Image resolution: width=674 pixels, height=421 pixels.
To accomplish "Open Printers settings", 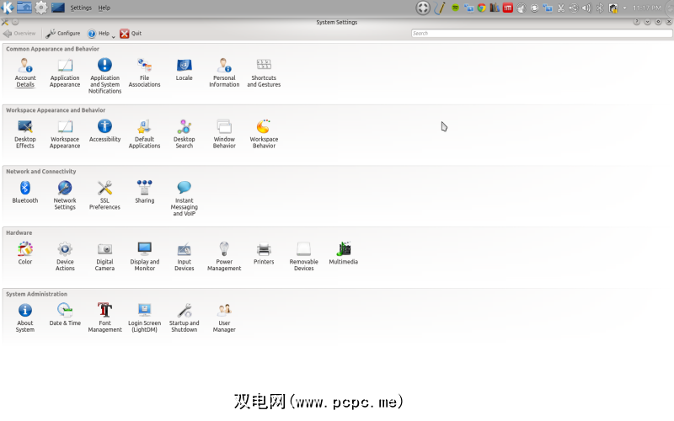I will coord(264,253).
